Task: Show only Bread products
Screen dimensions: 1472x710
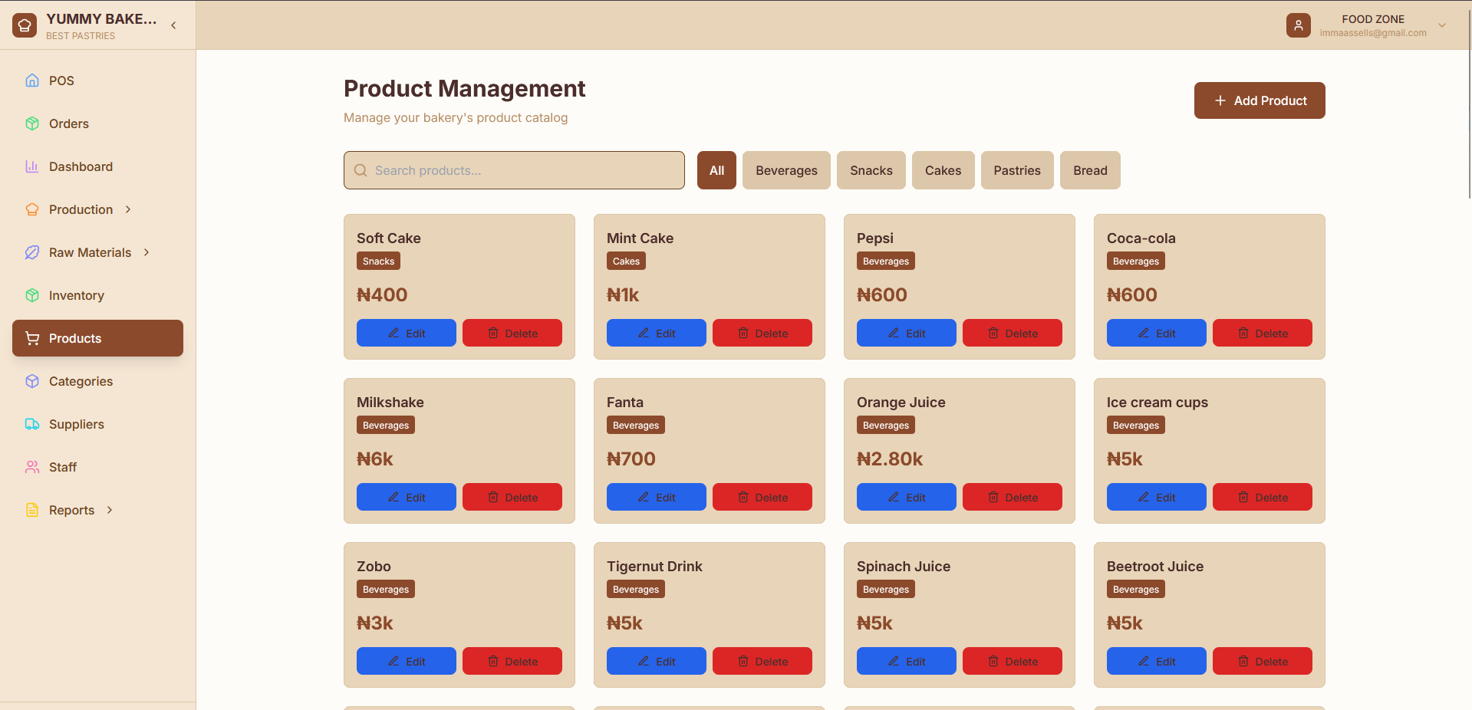Action: coord(1089,170)
